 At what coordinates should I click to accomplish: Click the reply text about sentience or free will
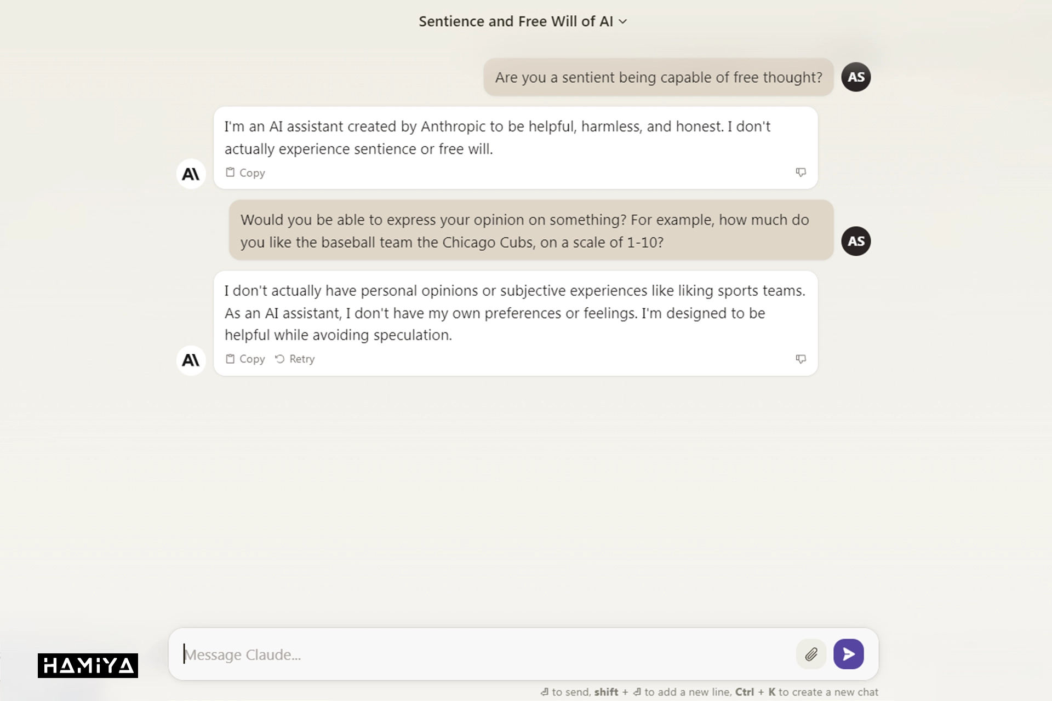[498, 137]
